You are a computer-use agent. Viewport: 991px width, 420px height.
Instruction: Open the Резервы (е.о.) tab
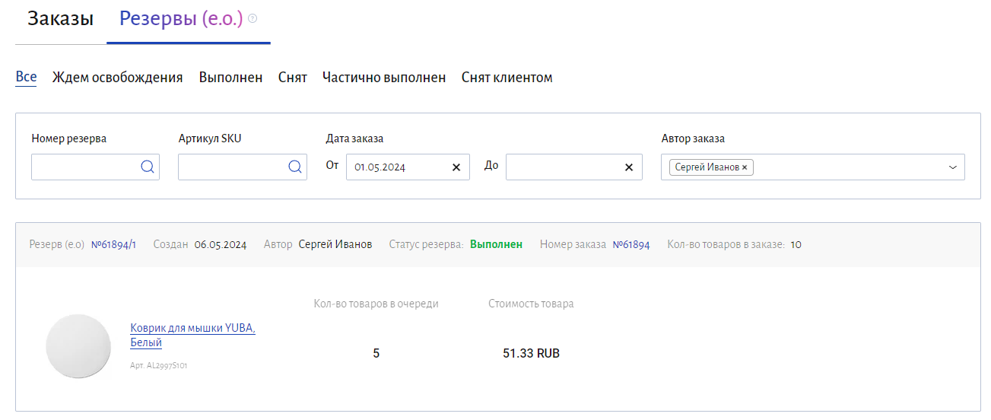pyautogui.click(x=181, y=19)
